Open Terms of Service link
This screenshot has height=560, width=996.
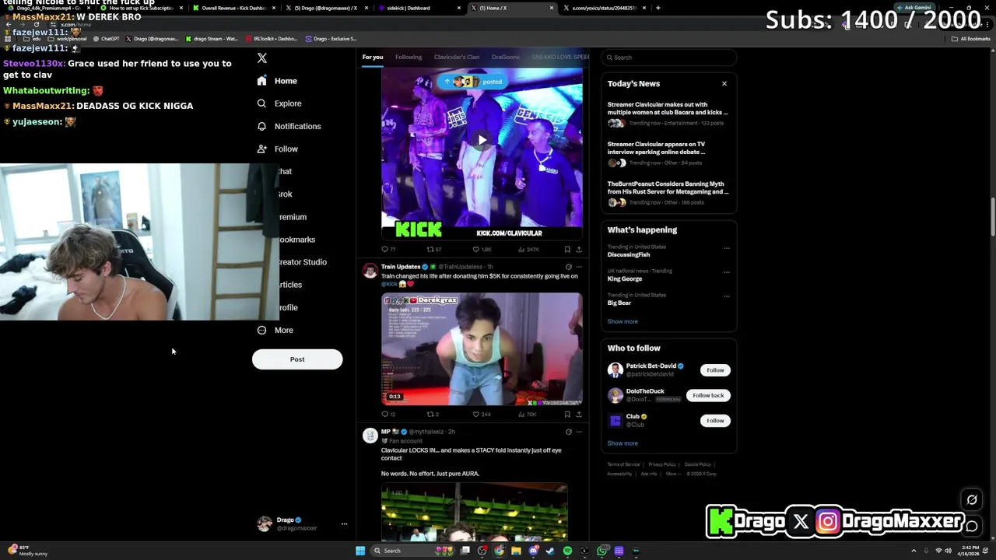pos(623,464)
